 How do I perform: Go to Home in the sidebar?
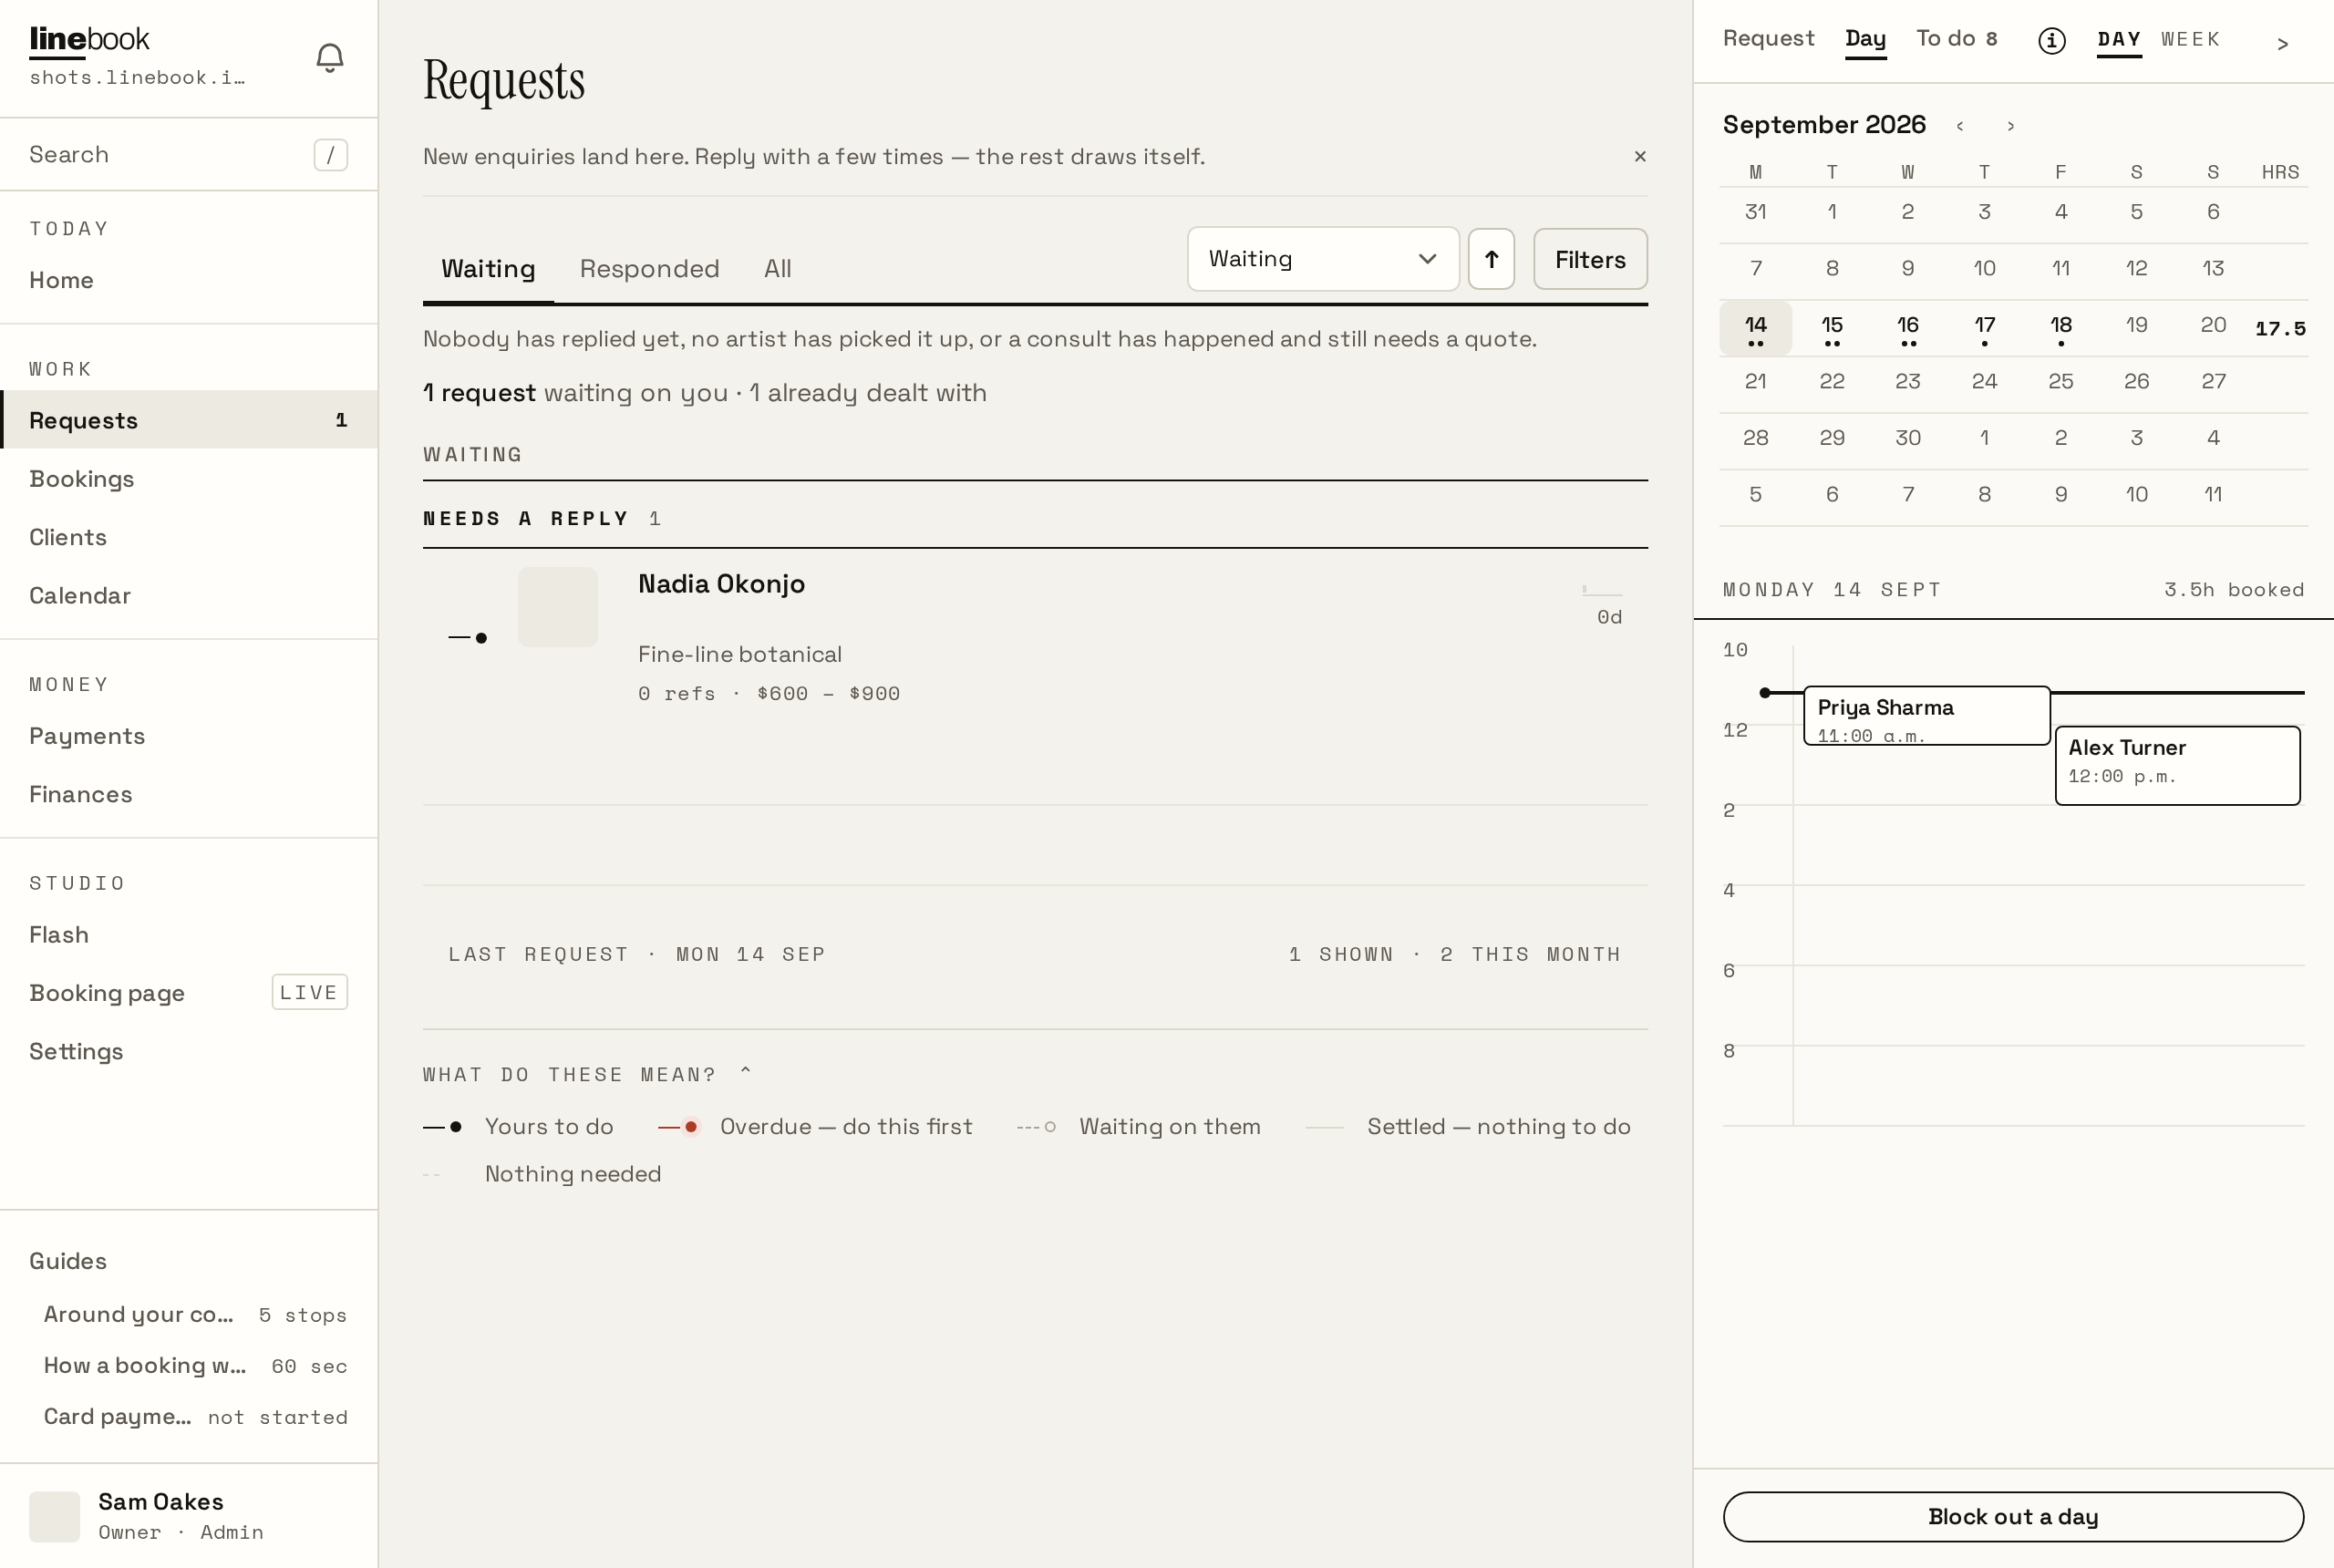pos(189,280)
